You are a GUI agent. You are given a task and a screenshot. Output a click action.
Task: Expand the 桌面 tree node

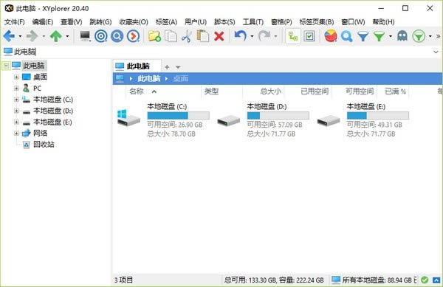tap(16, 77)
